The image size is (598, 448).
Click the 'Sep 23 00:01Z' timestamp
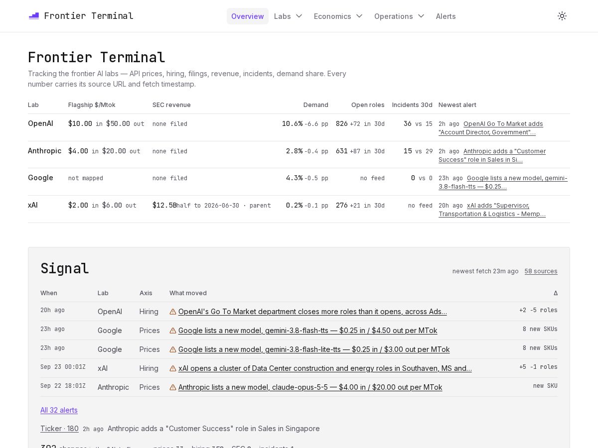pos(63,367)
